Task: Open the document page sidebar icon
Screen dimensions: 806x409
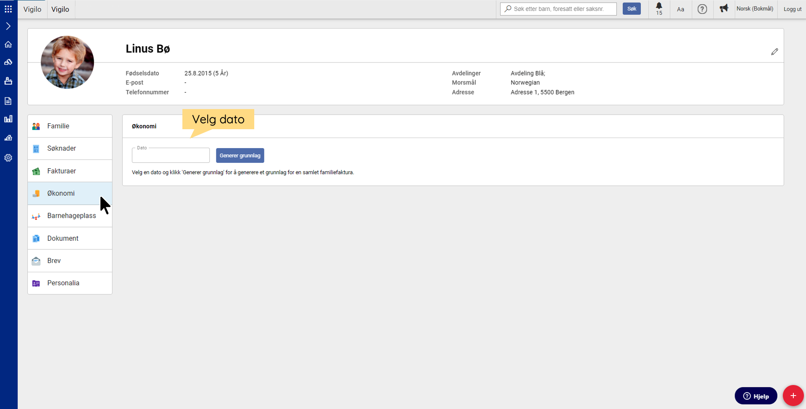Action: pyautogui.click(x=8, y=101)
